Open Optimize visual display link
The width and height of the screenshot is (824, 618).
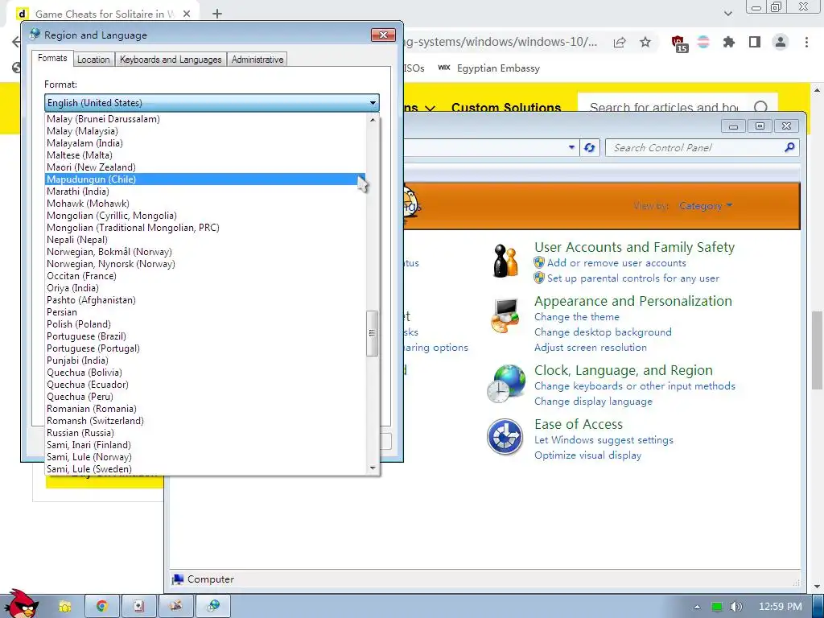pyautogui.click(x=587, y=455)
